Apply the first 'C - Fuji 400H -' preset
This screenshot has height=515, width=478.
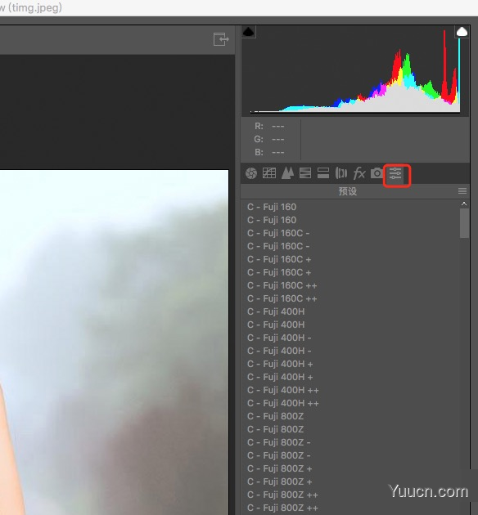pos(279,338)
